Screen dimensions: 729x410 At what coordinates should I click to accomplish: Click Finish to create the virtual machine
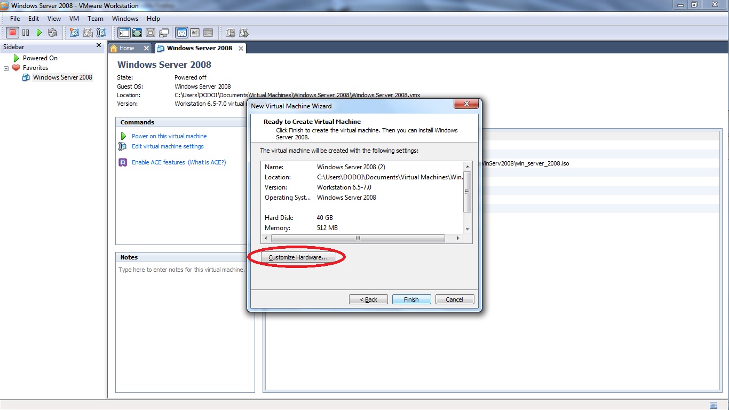[x=411, y=299]
